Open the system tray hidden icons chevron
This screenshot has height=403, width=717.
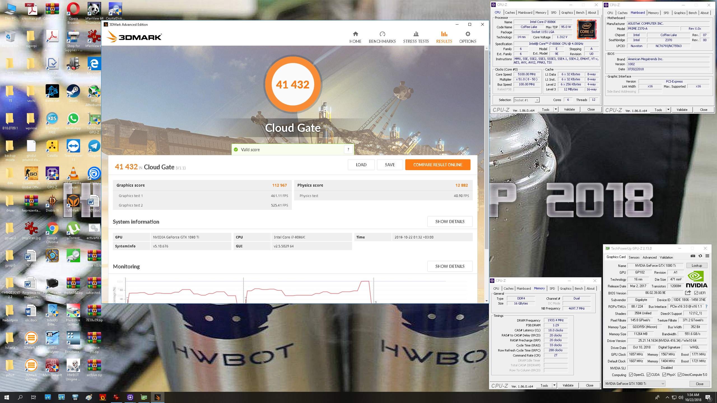(x=667, y=397)
